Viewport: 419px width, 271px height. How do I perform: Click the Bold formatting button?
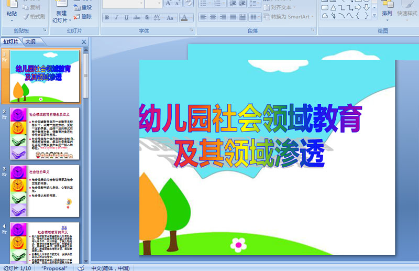pyautogui.click(x=107, y=17)
